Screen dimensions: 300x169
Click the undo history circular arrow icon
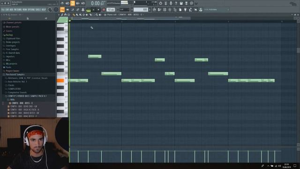pos(160,3)
